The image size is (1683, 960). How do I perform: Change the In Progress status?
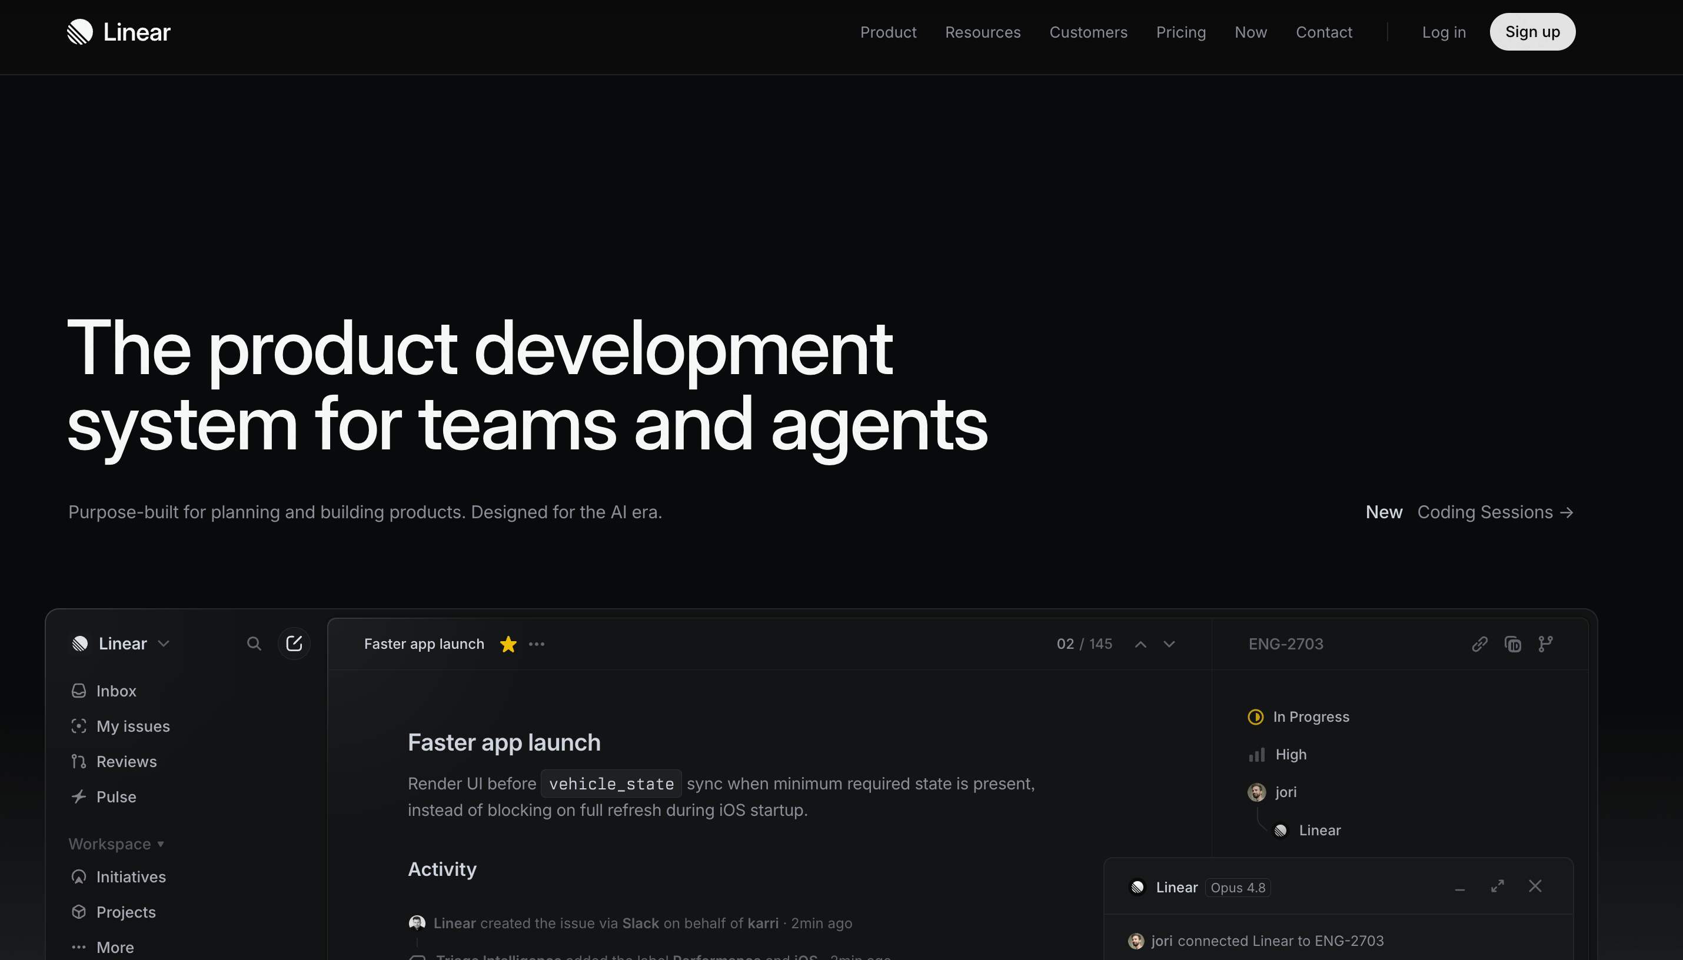[x=1299, y=716]
